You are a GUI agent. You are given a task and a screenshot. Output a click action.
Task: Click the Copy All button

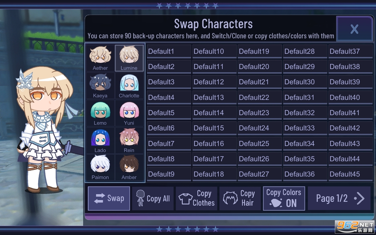[x=153, y=199]
